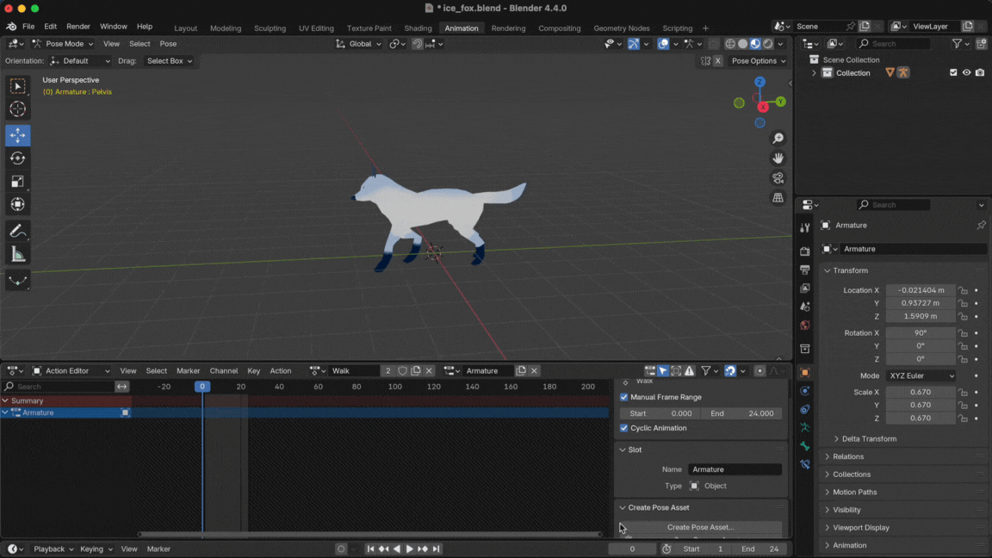Switch to solid viewport shading
This screenshot has width=992, height=558.
point(743,44)
